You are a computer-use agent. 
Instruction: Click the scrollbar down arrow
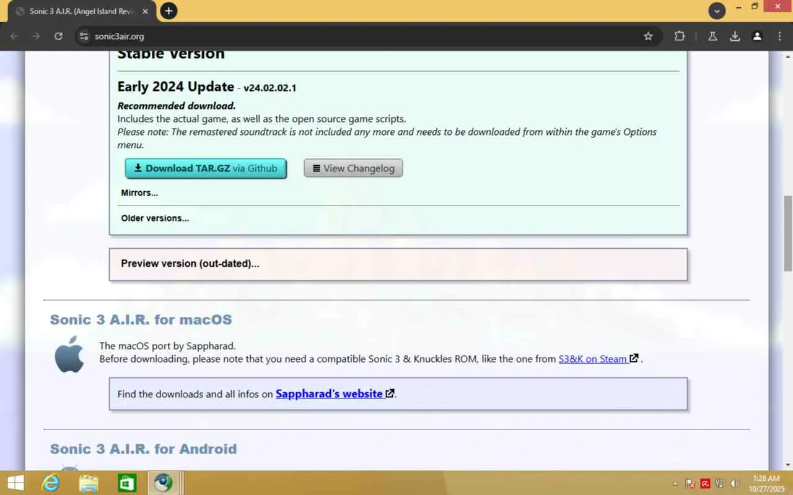787,465
